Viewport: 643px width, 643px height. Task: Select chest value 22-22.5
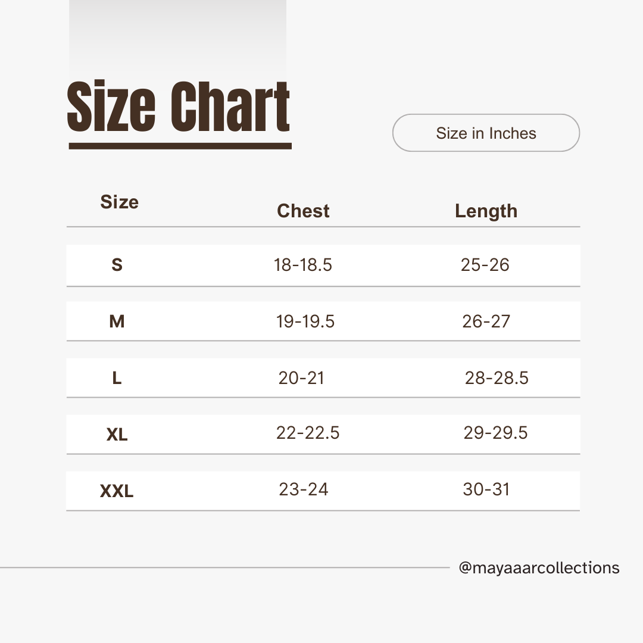coord(308,433)
